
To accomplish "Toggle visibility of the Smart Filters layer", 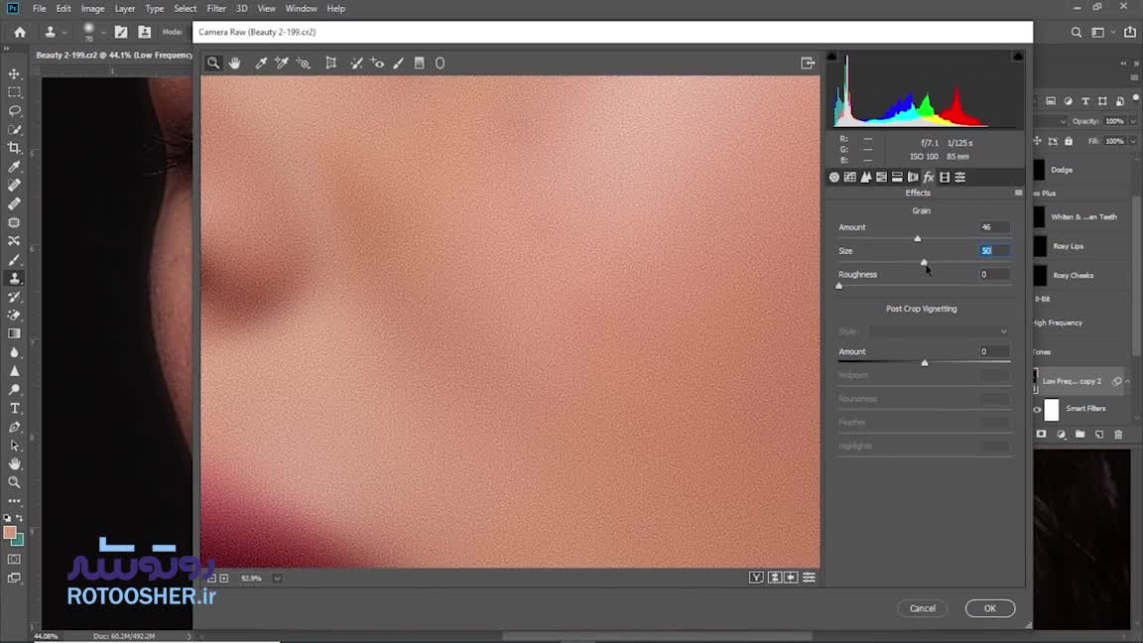I will (x=1038, y=409).
